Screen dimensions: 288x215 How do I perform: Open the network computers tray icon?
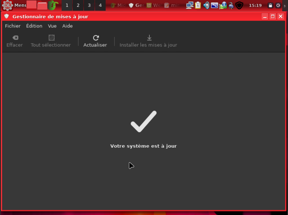pos(190,5)
